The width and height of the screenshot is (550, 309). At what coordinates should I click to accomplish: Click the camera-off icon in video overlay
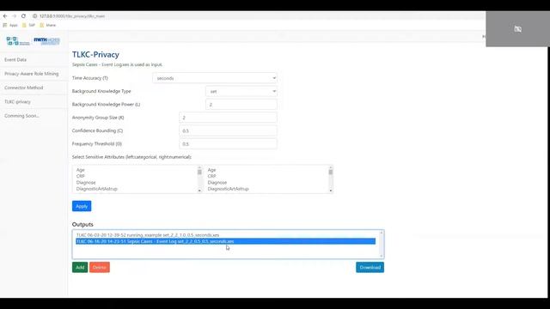[517, 29]
